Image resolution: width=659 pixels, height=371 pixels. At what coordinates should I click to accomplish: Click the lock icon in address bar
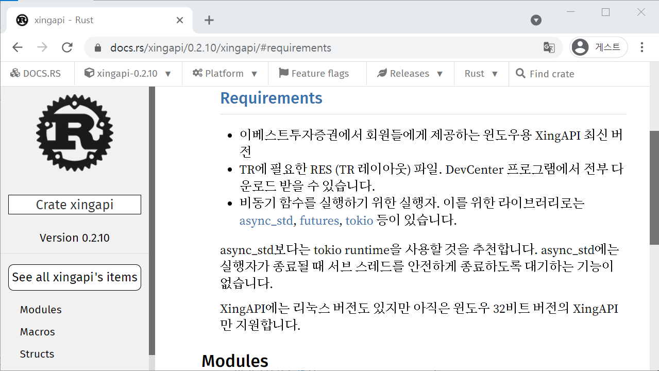click(x=98, y=48)
